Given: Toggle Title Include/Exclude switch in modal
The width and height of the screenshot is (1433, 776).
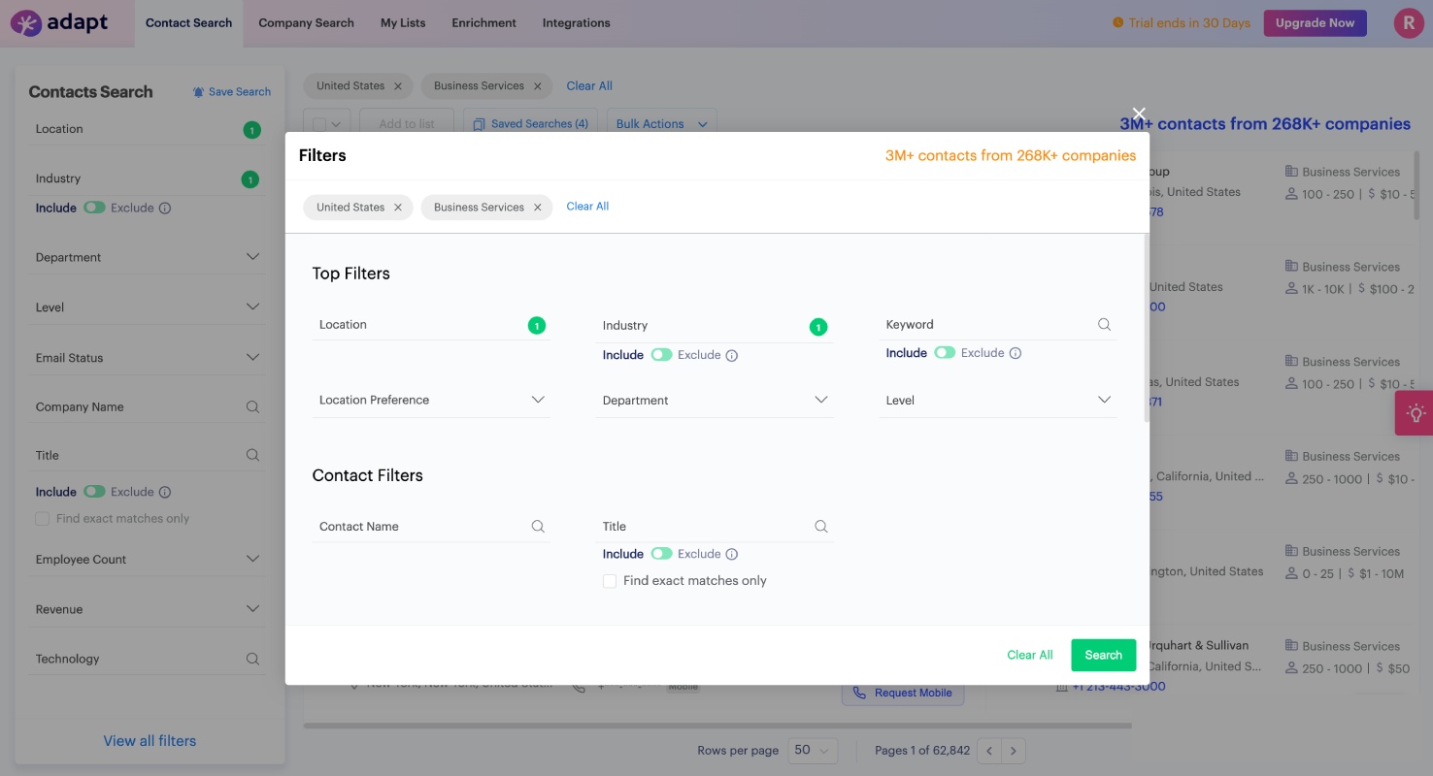Looking at the screenshot, I should 661,554.
